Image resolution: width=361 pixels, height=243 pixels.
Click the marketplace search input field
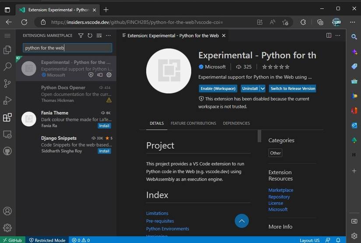[67, 48]
